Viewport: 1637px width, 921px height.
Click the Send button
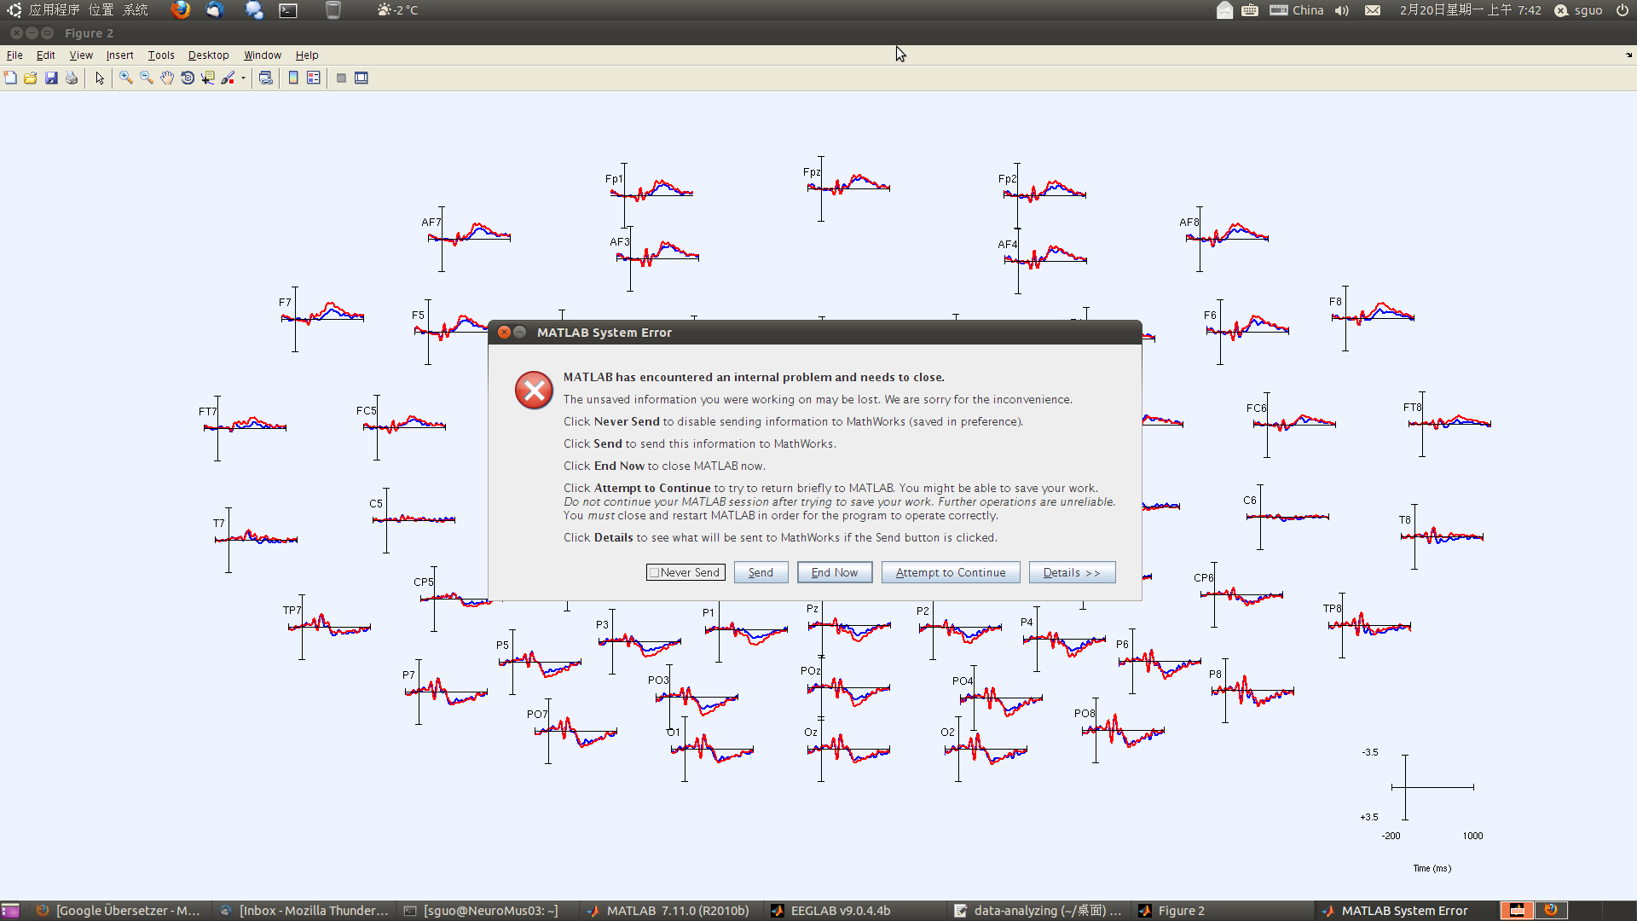[x=761, y=572]
